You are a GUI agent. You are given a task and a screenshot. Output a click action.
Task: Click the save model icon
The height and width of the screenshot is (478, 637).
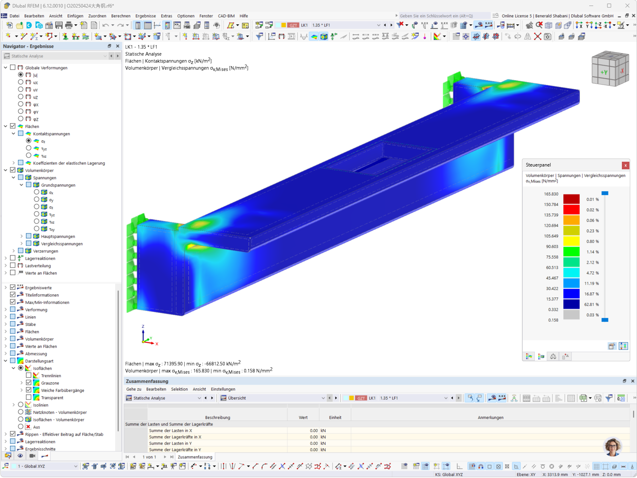[59, 25]
